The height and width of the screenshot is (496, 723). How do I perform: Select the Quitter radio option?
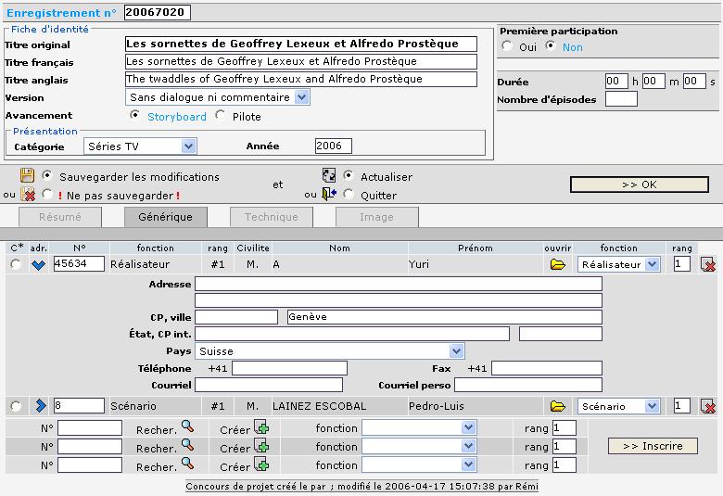point(349,195)
